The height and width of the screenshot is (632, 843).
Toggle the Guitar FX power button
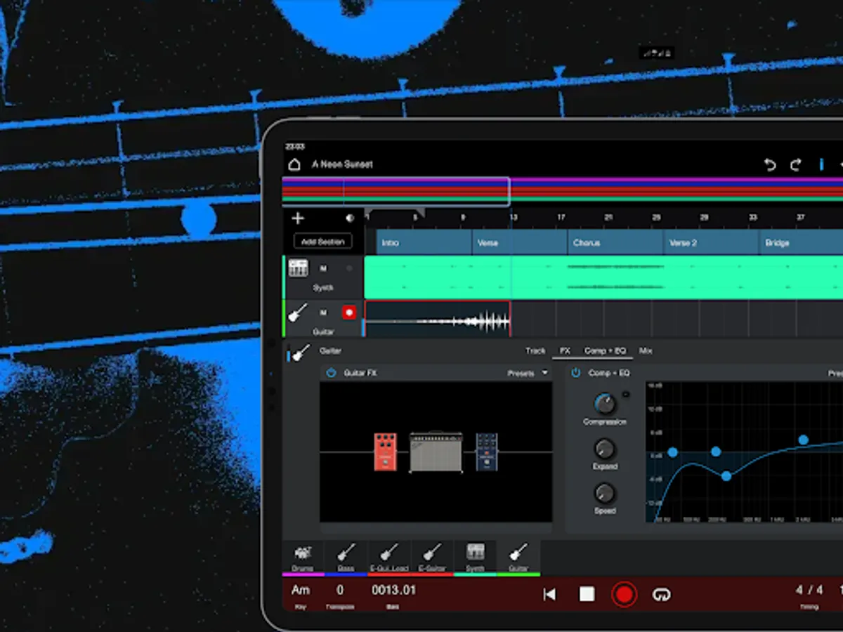click(330, 373)
